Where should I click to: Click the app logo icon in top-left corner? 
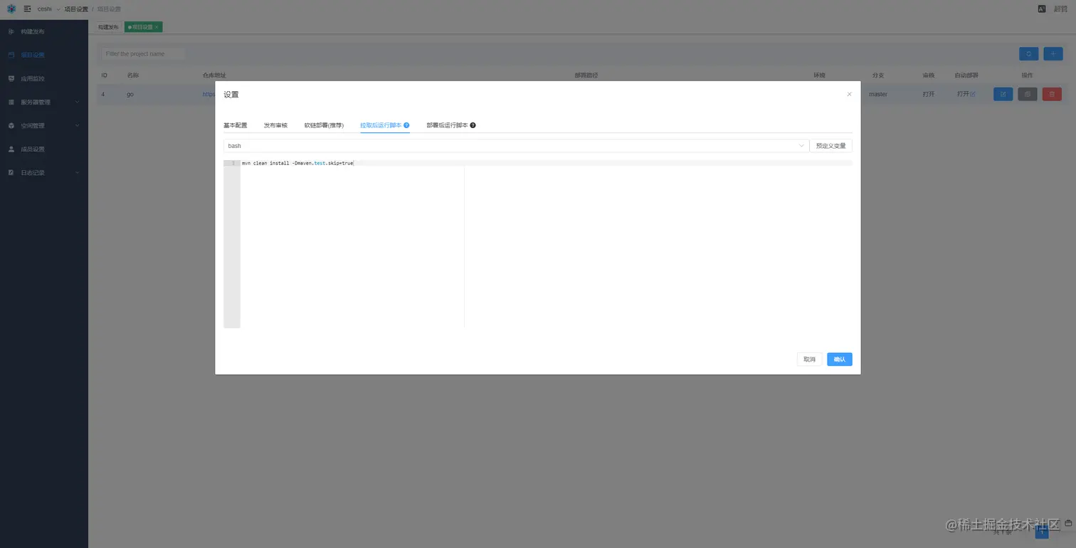click(x=11, y=9)
